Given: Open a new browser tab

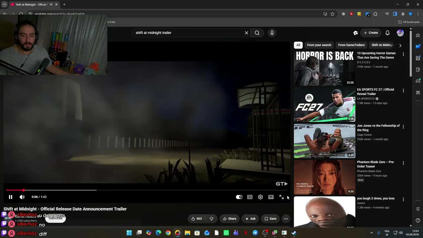Looking at the screenshot, I should click(64, 4).
